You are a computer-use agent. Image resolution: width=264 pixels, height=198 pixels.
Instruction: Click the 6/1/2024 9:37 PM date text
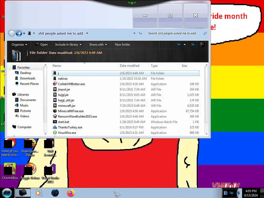pyautogui.click(x=131, y=127)
